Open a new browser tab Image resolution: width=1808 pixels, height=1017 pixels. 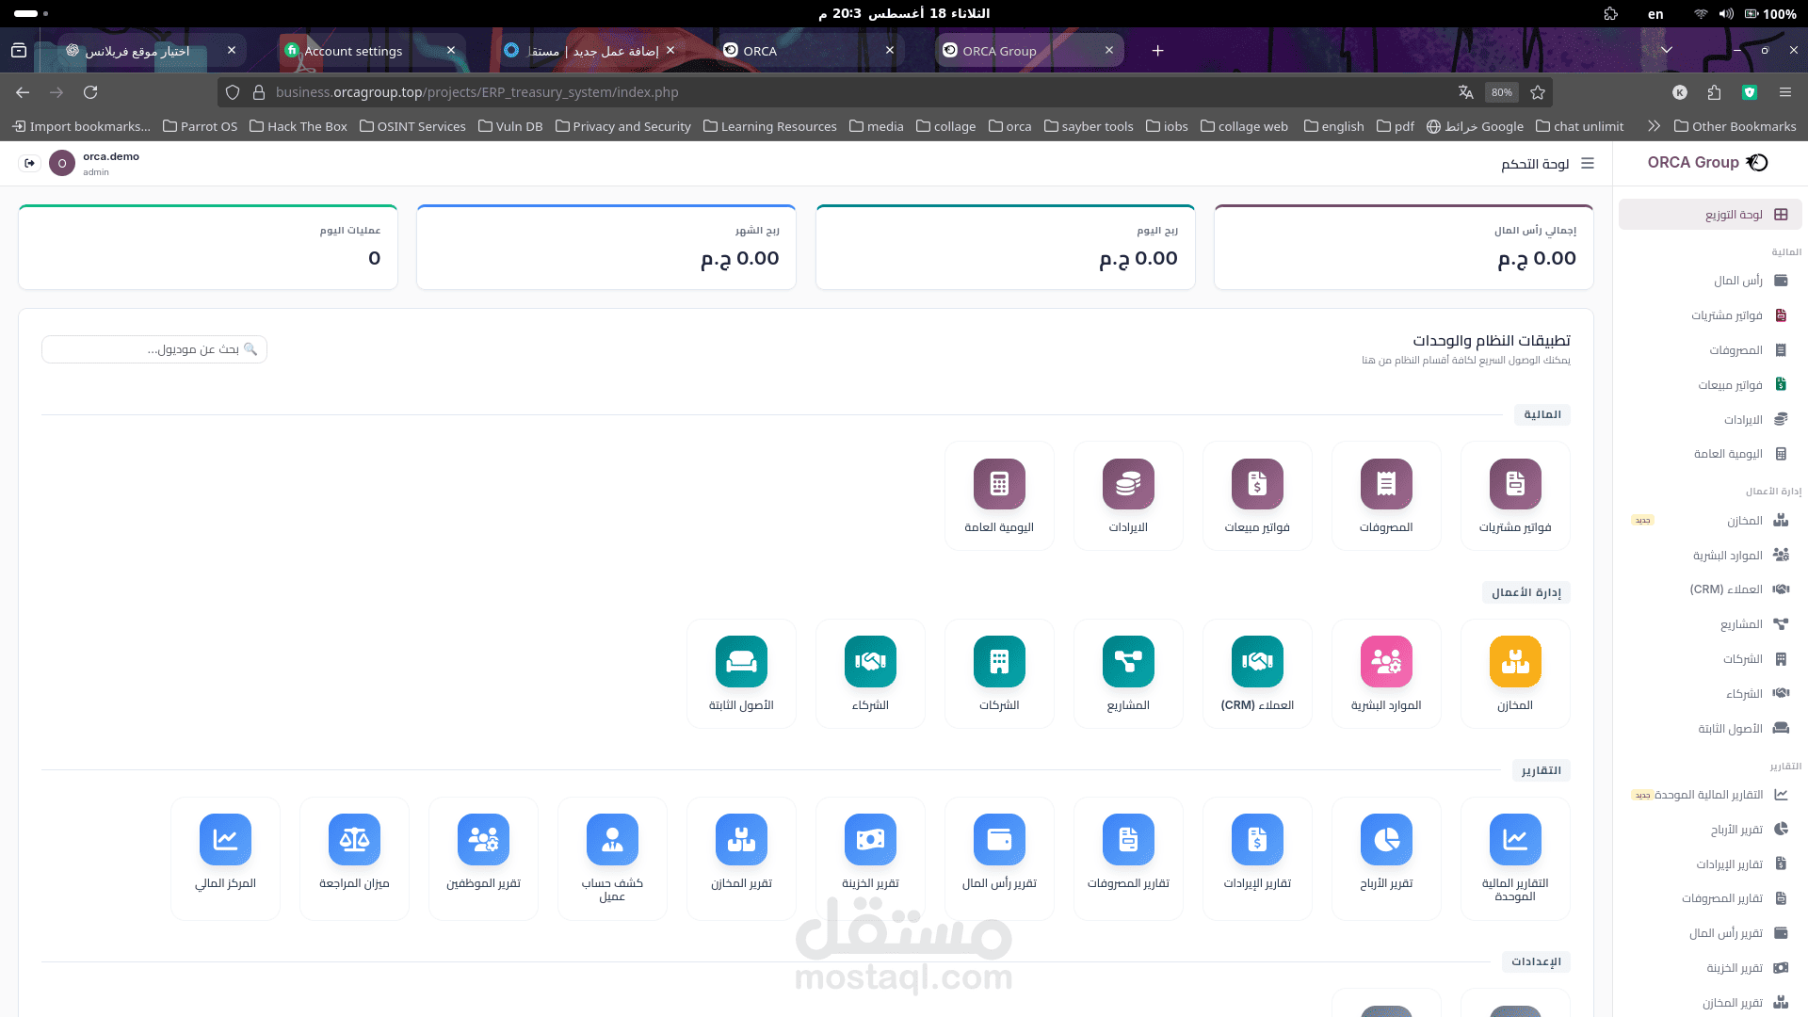coord(1158,51)
